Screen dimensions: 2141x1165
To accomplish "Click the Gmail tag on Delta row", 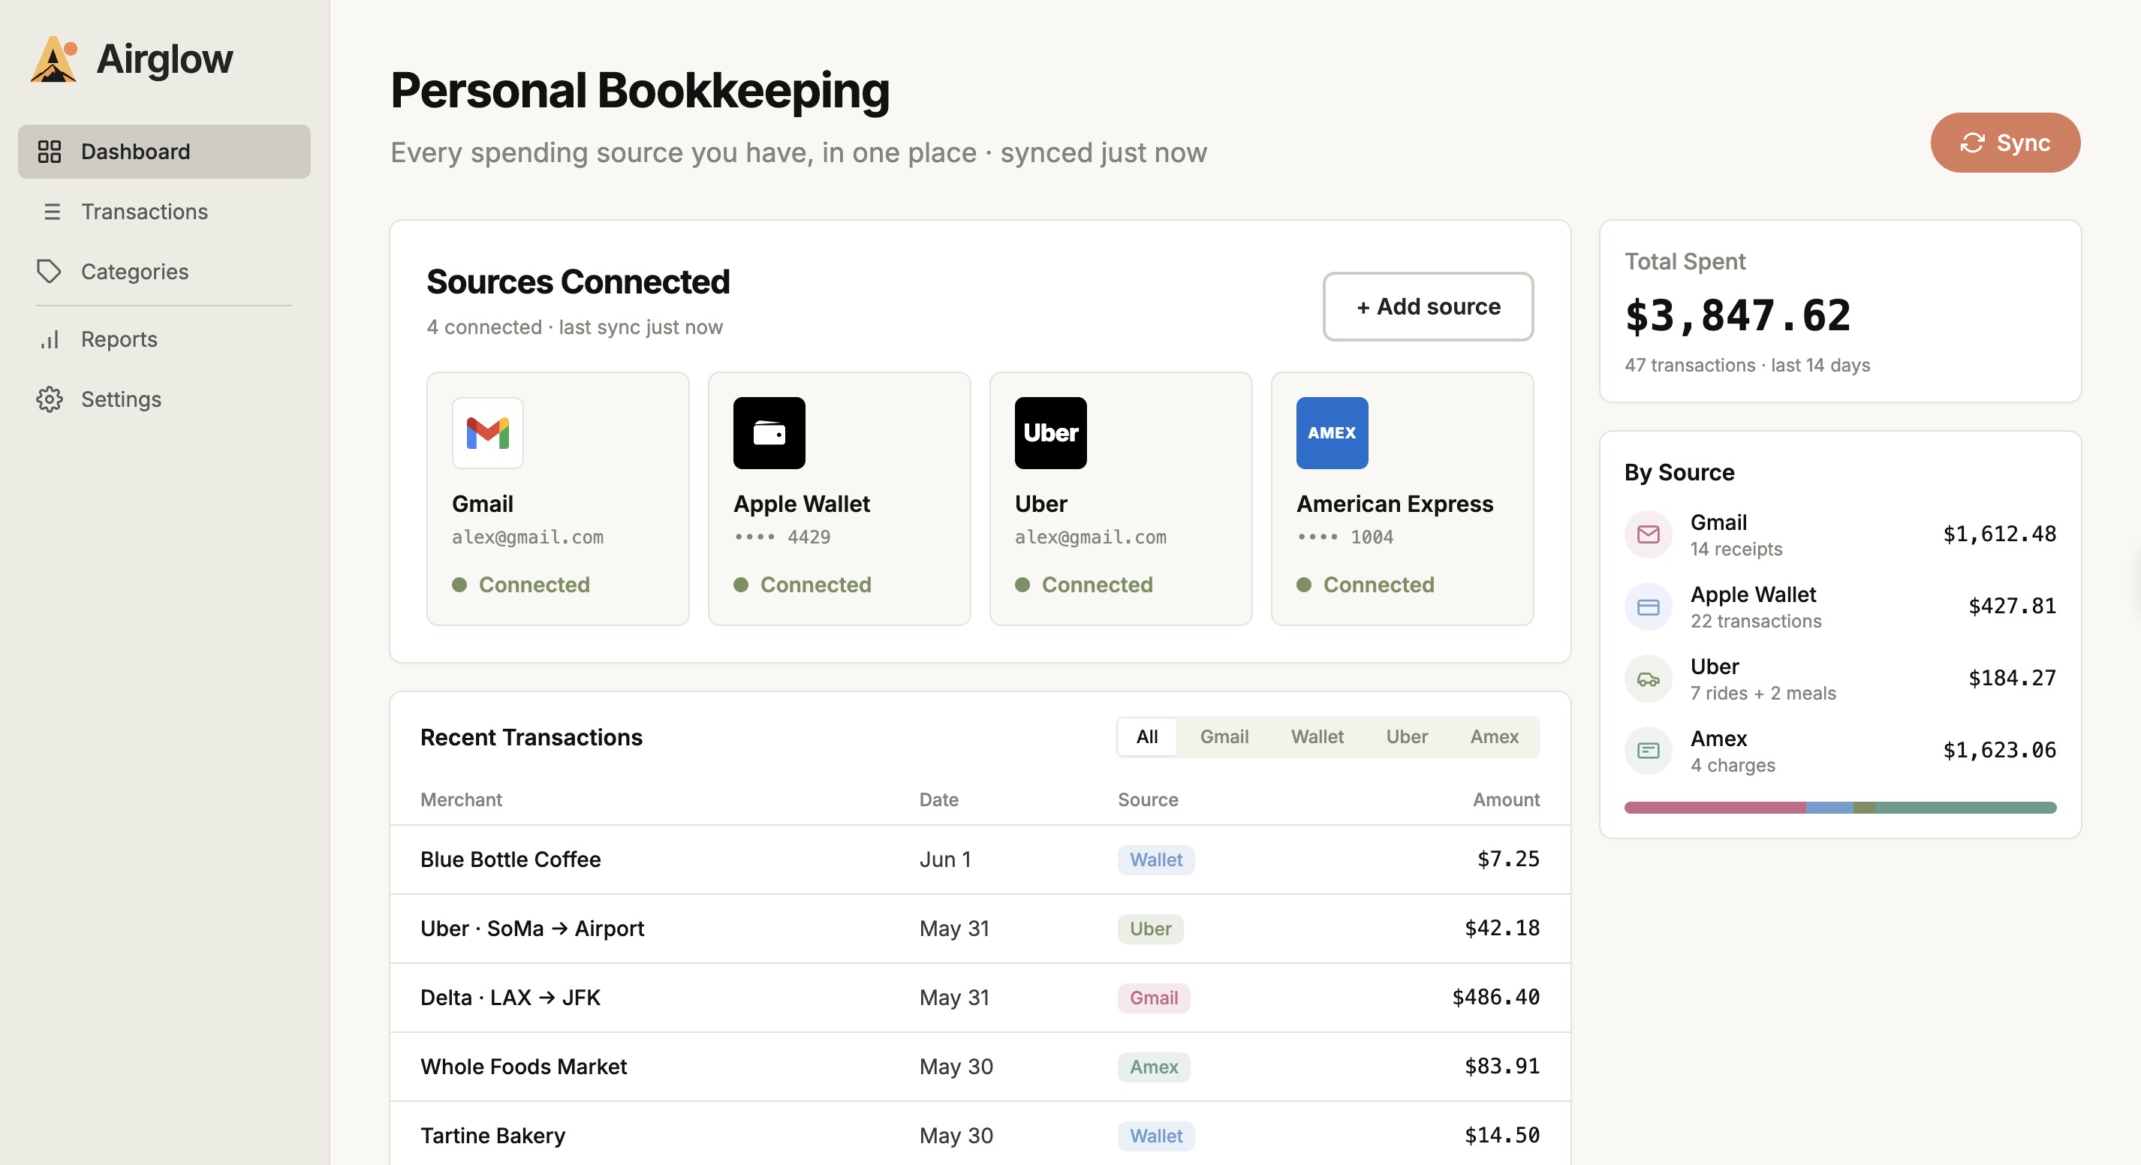I will coord(1154,998).
